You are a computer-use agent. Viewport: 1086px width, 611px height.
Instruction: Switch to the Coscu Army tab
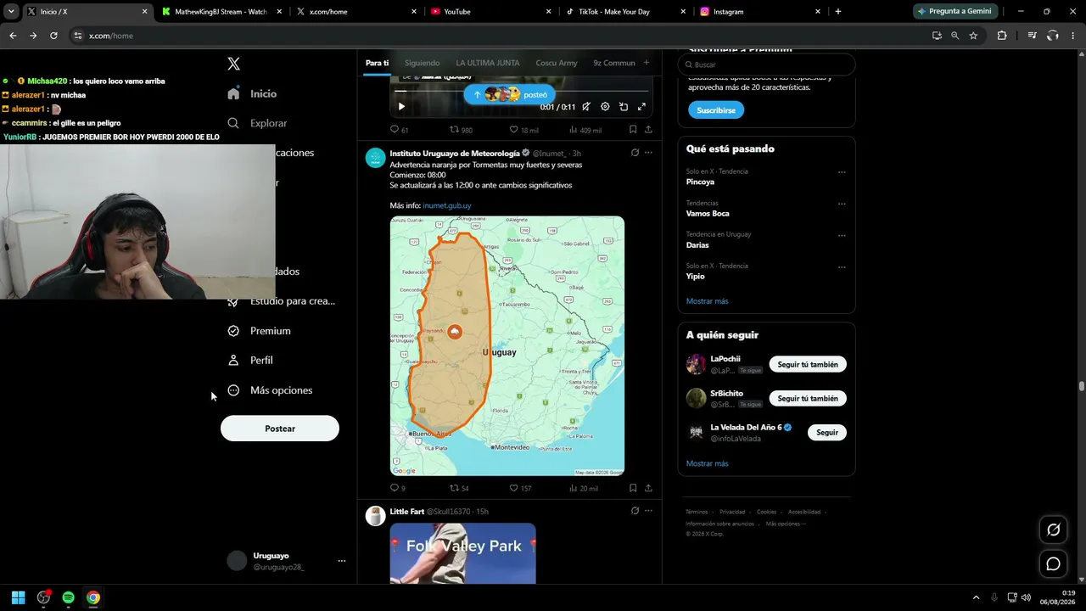pos(557,63)
